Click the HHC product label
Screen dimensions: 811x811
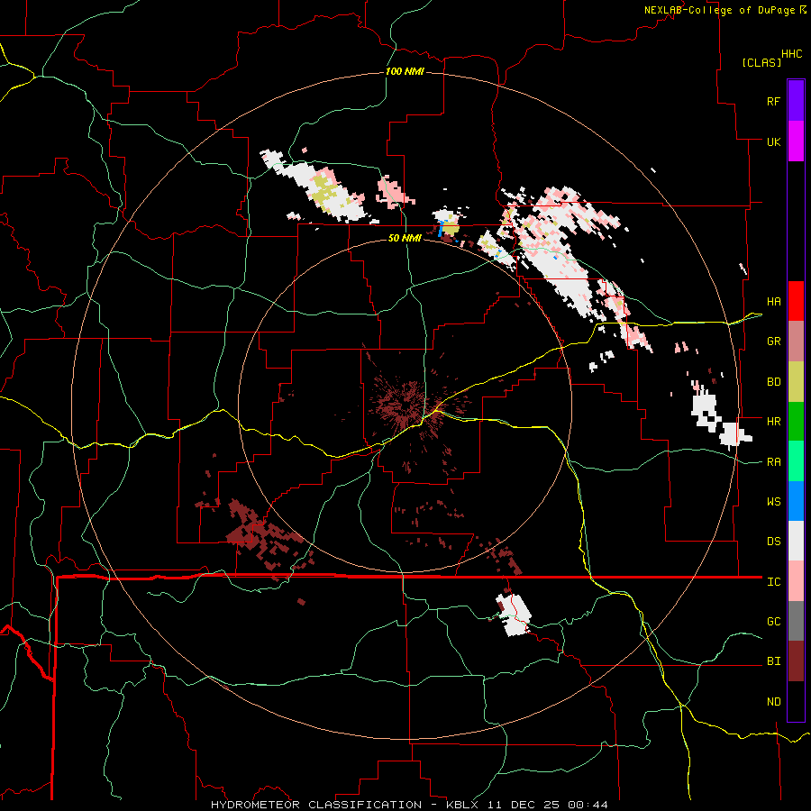[x=792, y=54]
